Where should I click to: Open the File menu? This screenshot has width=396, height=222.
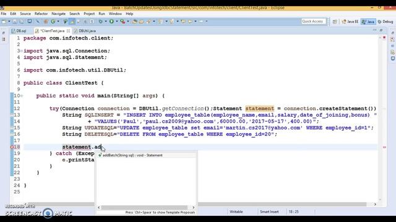click(4, 14)
